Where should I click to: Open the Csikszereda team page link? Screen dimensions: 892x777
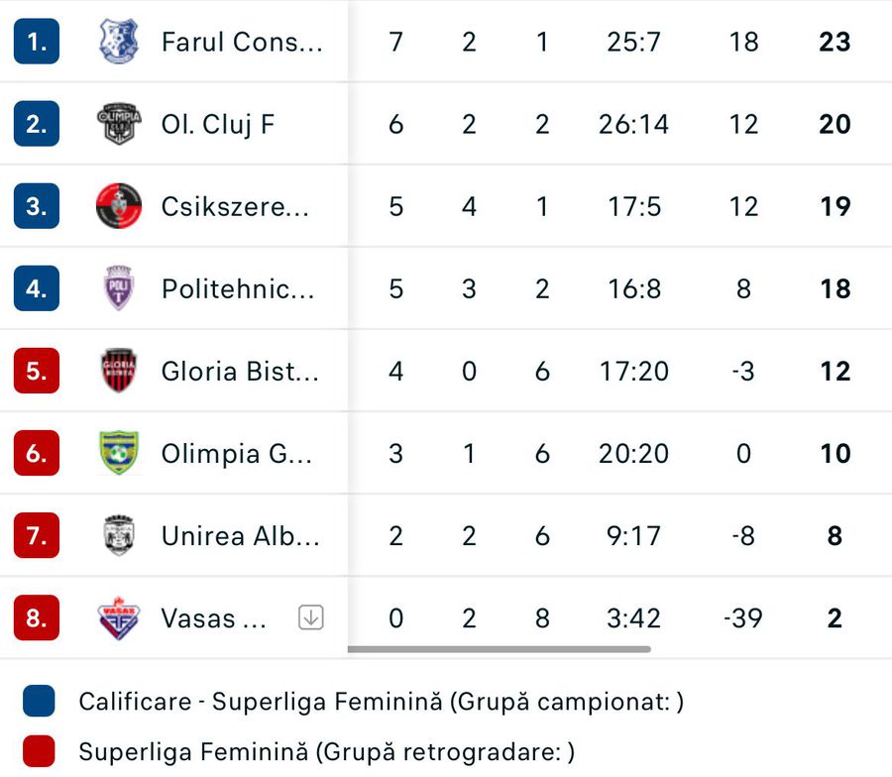tap(226, 206)
